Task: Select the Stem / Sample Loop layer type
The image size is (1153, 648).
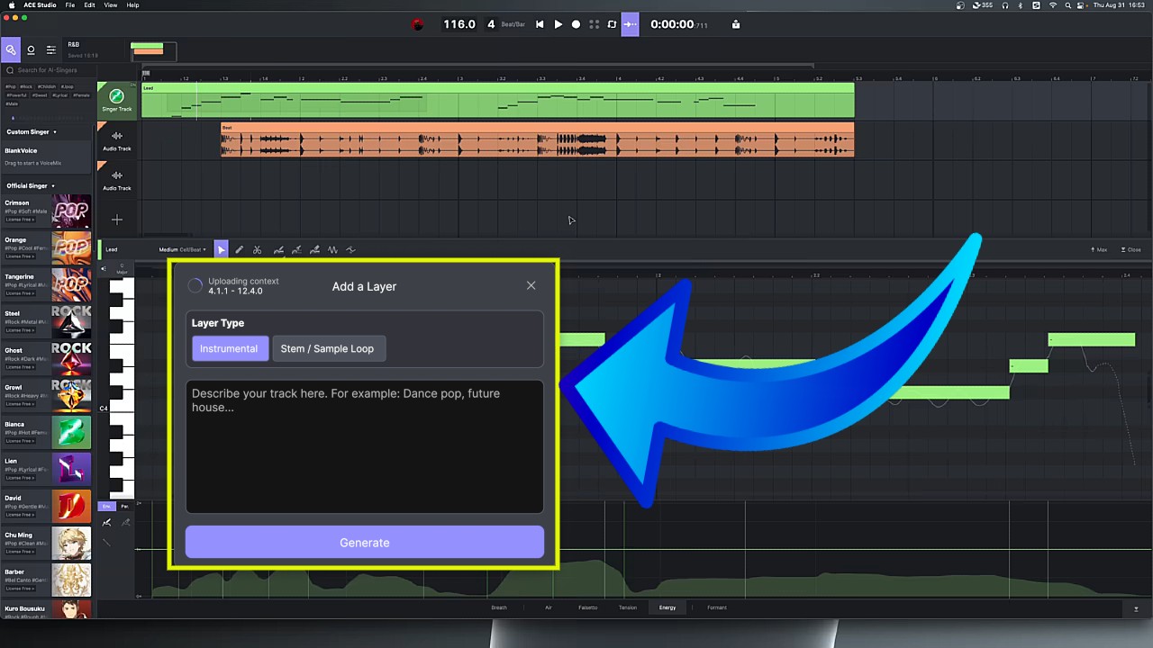Action: (x=327, y=348)
